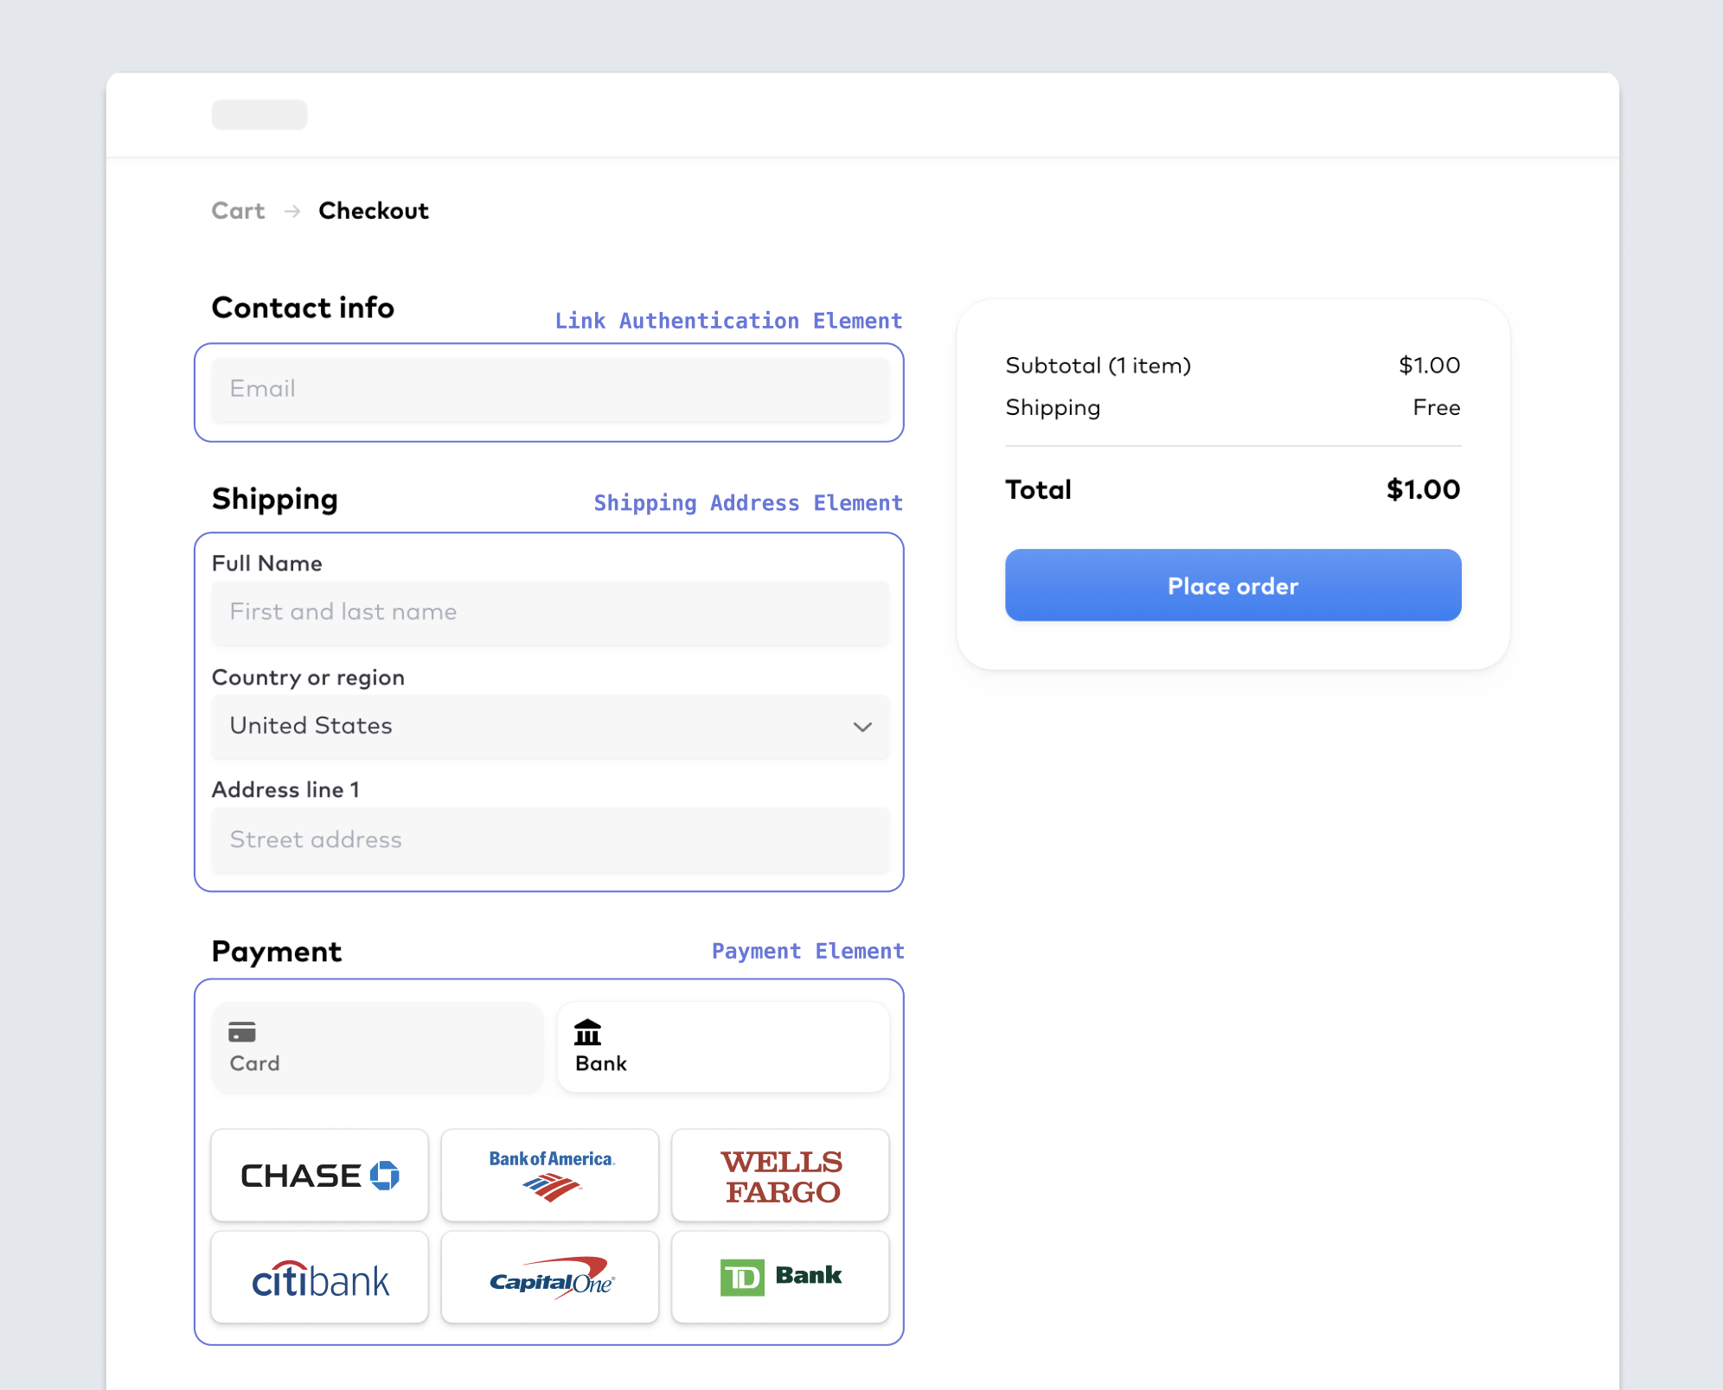This screenshot has width=1723, height=1390.
Task: Switch to the Card payment tab
Action: [377, 1047]
